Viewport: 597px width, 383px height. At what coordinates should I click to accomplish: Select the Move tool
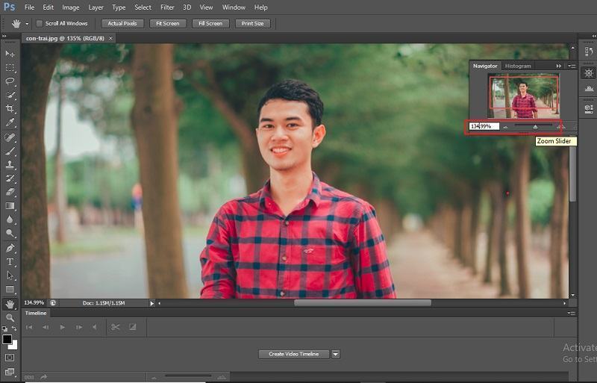10,54
